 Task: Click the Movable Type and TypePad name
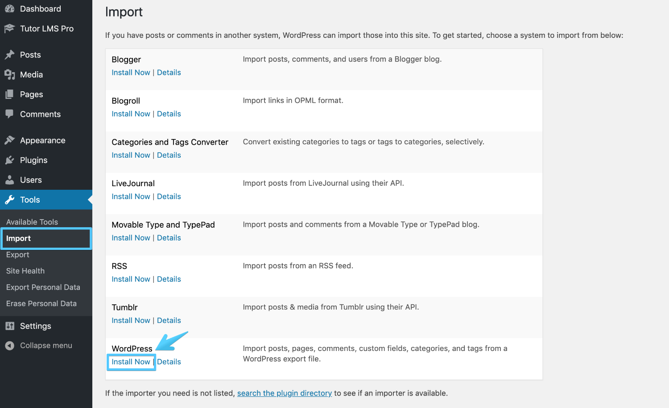point(163,225)
